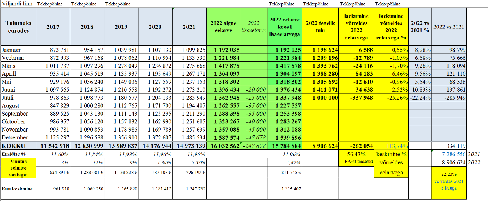
Task: Click November budget value 1 357 088
Action: [223, 130]
